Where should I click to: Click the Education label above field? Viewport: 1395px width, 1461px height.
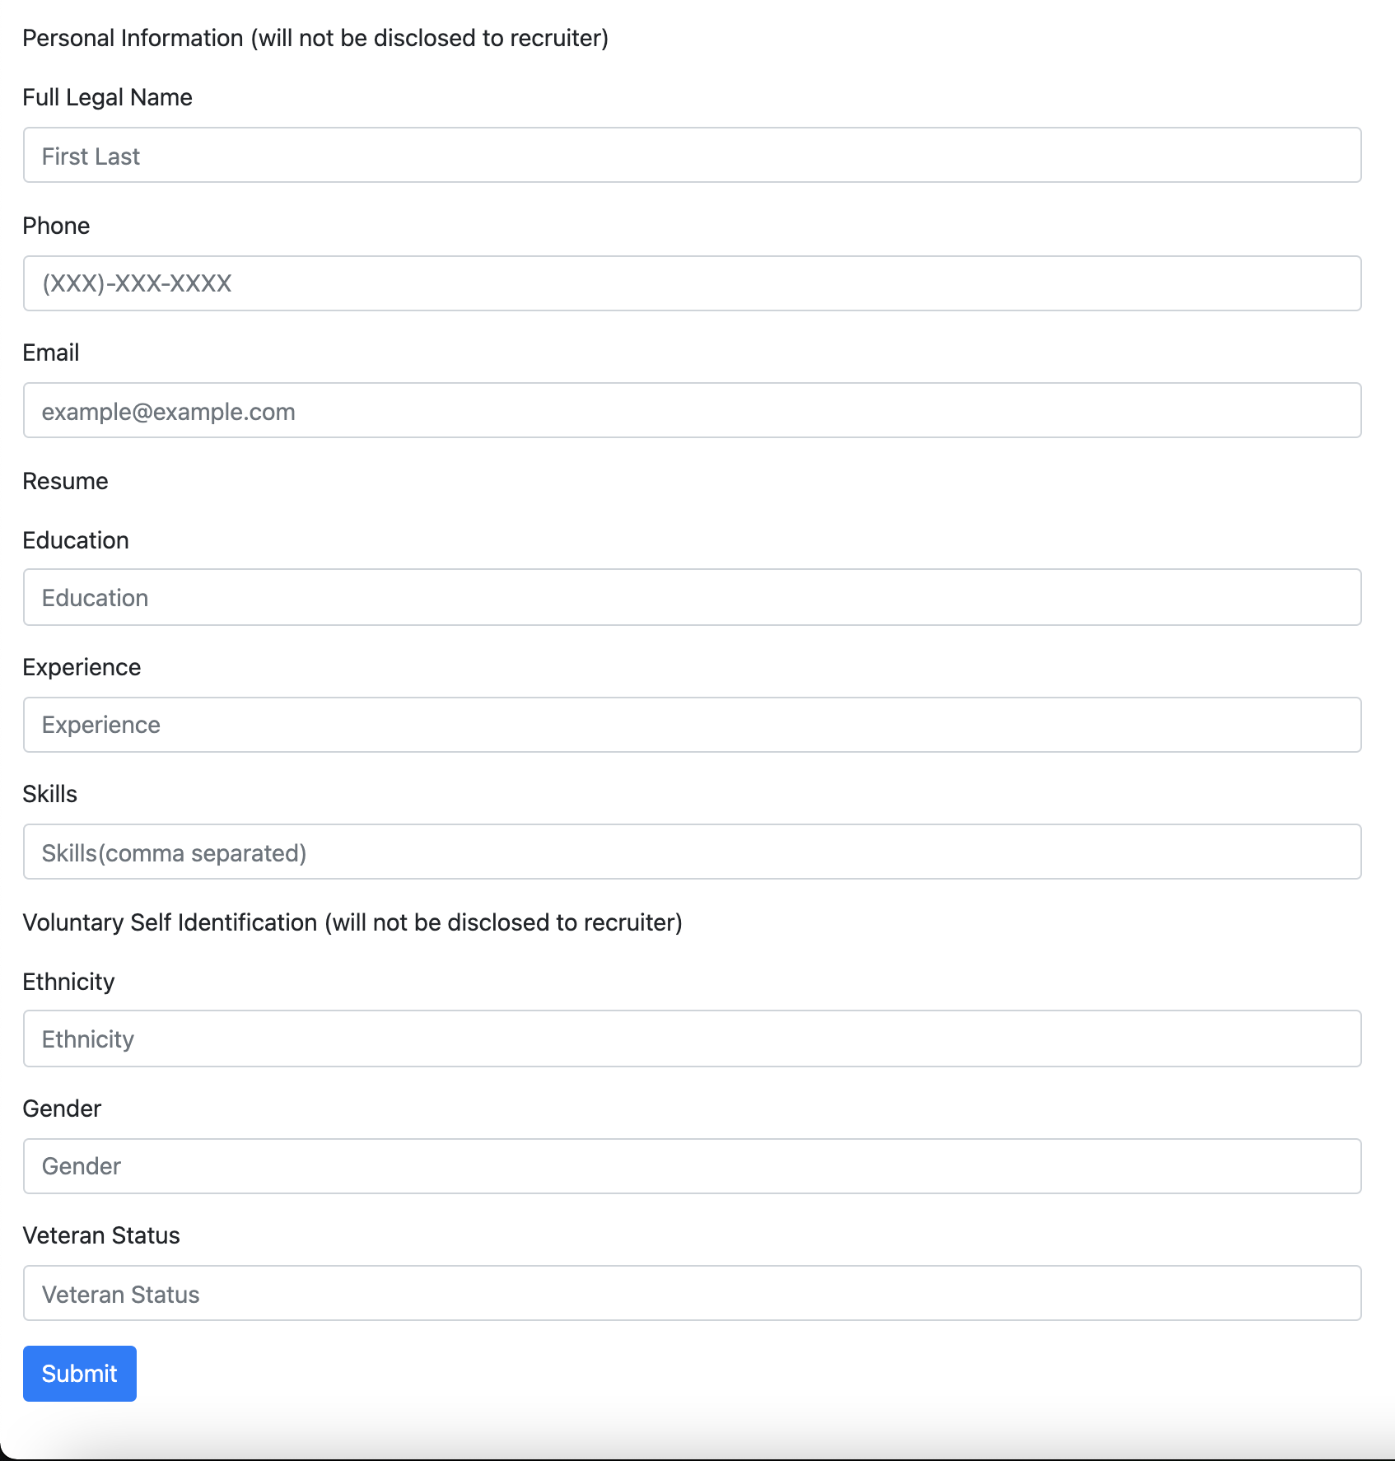tap(76, 540)
